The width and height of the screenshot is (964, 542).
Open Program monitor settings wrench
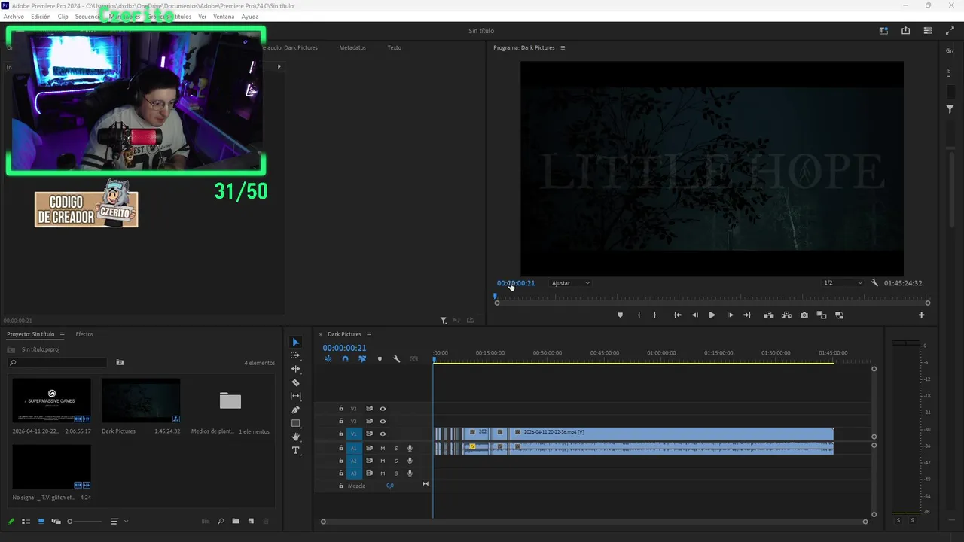874,283
